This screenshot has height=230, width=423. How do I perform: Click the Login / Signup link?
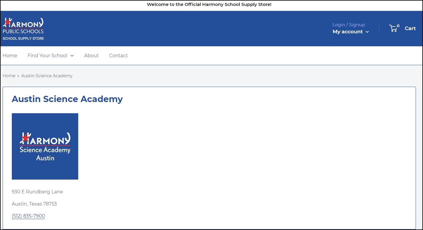tap(349, 25)
